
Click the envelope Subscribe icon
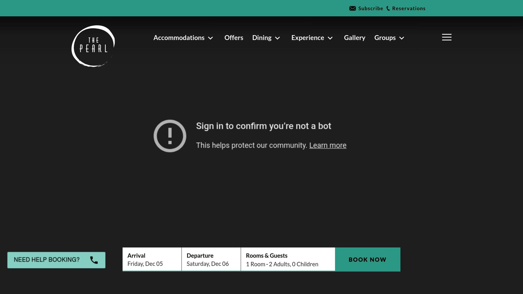[352, 8]
